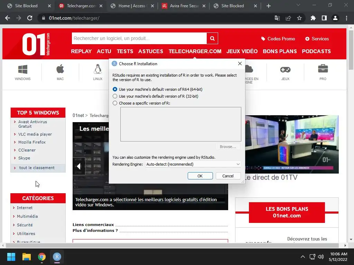
Task: Focus the 'Rechercher un logiciel' search field
Action: (139, 38)
